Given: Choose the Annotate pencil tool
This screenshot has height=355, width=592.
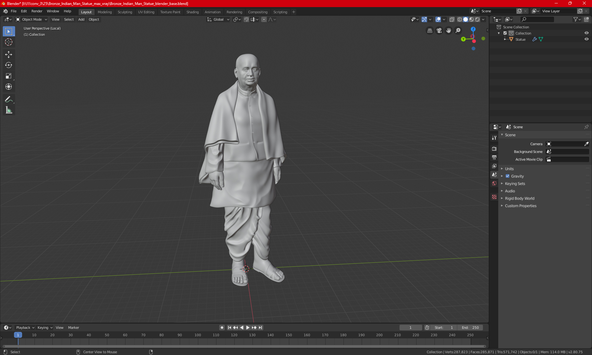Looking at the screenshot, I should pyautogui.click(x=9, y=99).
